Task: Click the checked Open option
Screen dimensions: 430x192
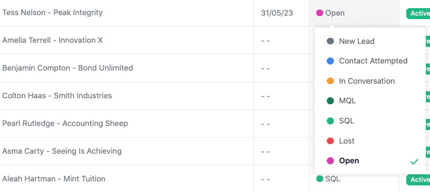Action: [370, 161]
